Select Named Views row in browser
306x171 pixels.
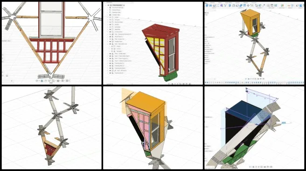pyautogui.click(x=116, y=10)
